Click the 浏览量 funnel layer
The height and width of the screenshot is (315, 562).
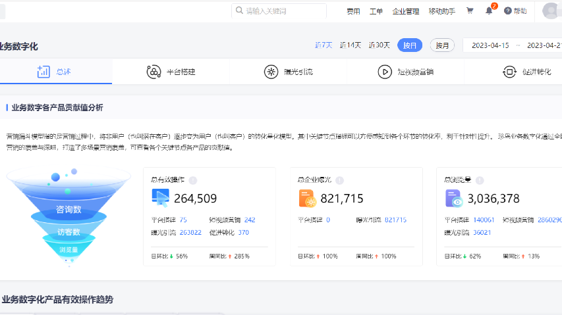pyautogui.click(x=69, y=250)
